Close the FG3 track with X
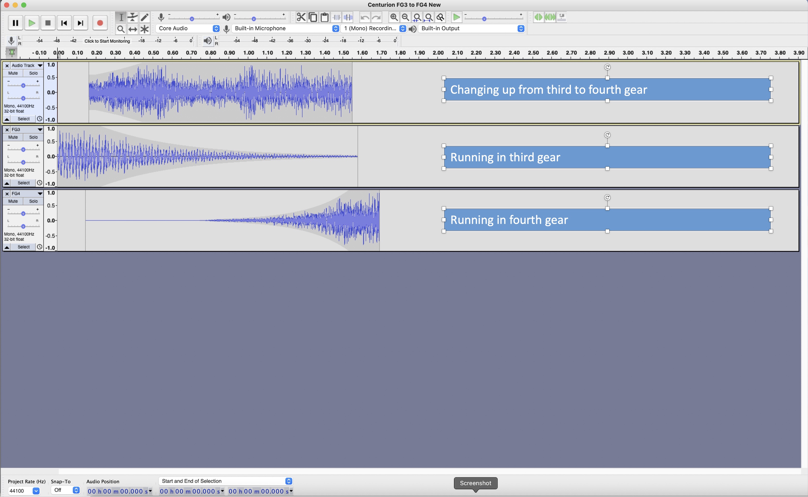Image resolution: width=808 pixels, height=497 pixels. tap(7, 130)
